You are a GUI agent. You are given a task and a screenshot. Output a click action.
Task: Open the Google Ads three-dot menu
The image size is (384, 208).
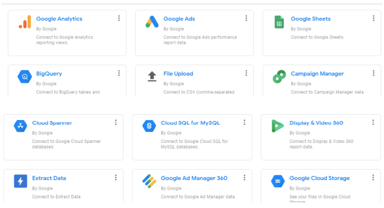247,18
